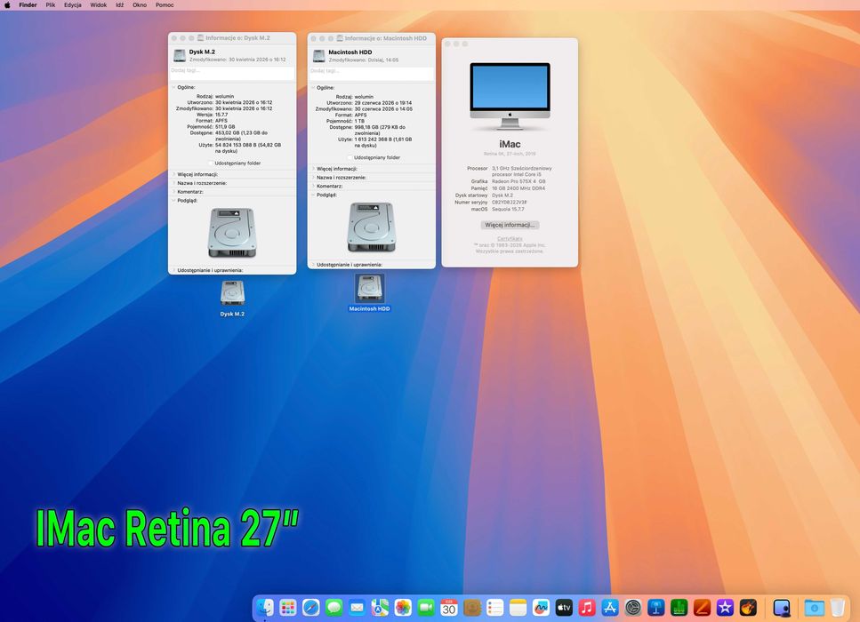Open the Edycja menu
This screenshot has height=622, width=860.
(72, 5)
